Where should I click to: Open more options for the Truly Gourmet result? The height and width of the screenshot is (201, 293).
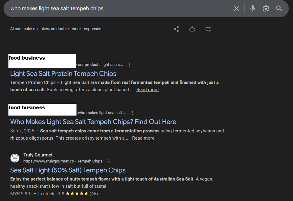pyautogui.click(x=109, y=161)
